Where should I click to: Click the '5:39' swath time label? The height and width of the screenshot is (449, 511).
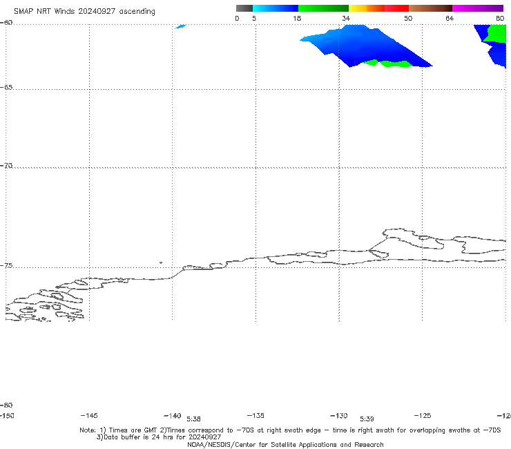pos(367,419)
